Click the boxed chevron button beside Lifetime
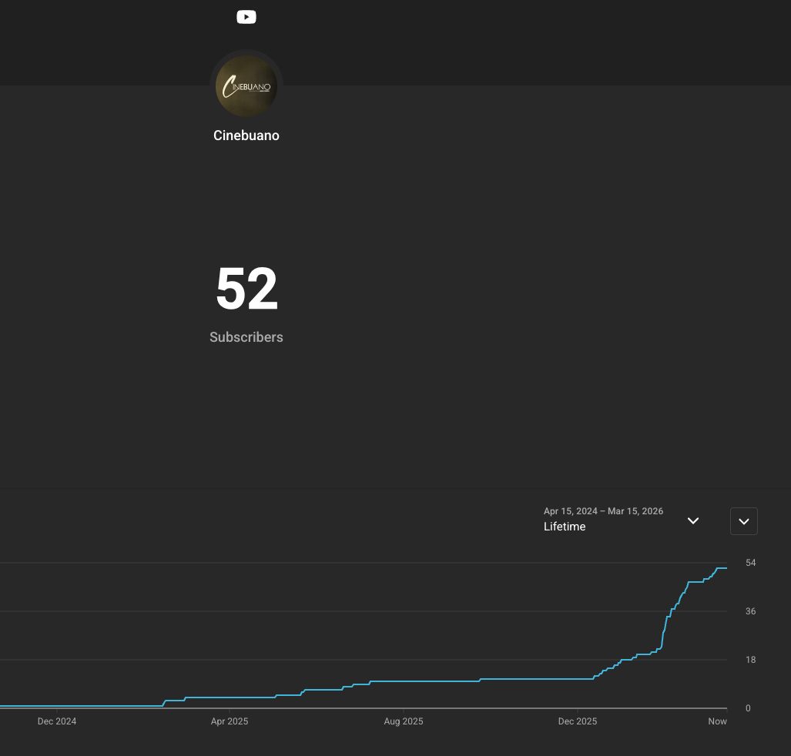The width and height of the screenshot is (791, 756). (x=743, y=521)
